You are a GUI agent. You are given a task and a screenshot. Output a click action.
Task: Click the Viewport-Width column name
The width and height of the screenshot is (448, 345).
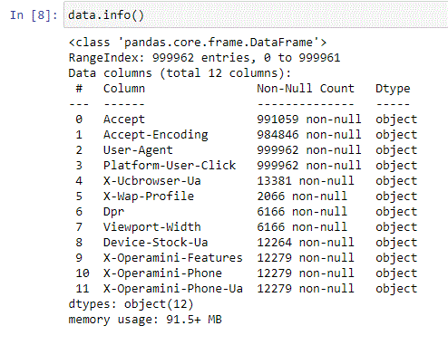pyautogui.click(x=152, y=227)
